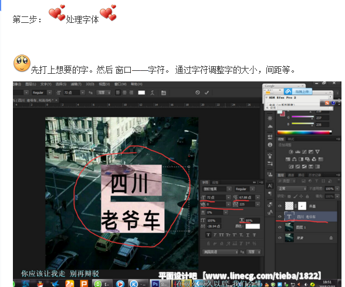Hide the 图层 1 layer

pos(280,227)
